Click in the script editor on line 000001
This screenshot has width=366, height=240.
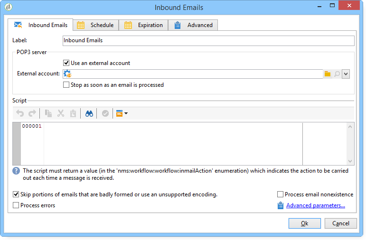(173, 126)
